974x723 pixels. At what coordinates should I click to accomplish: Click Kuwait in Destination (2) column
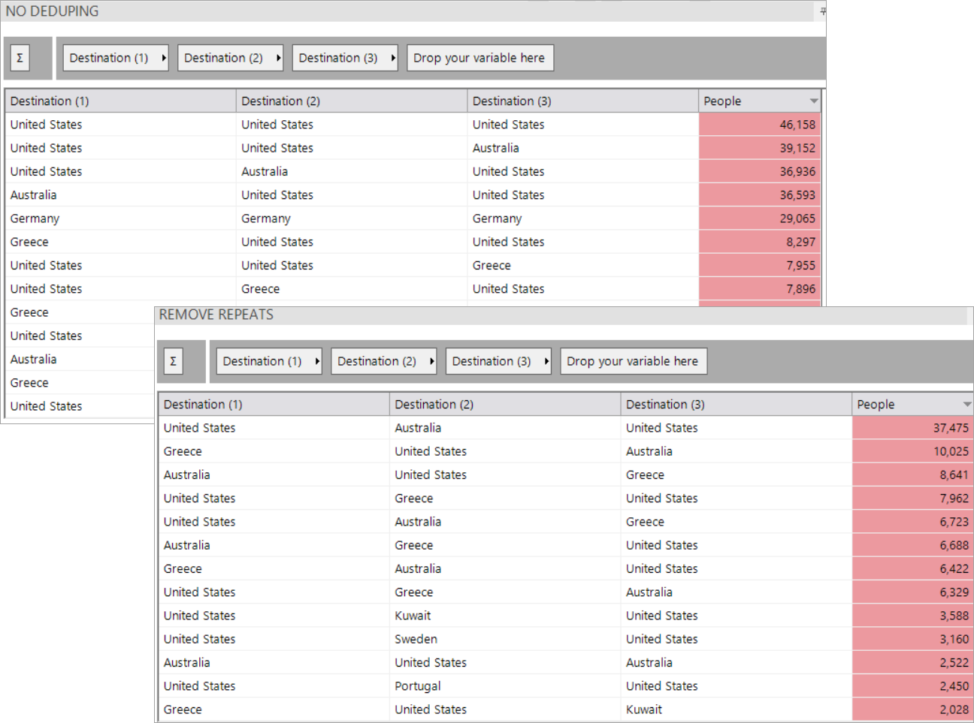point(413,616)
